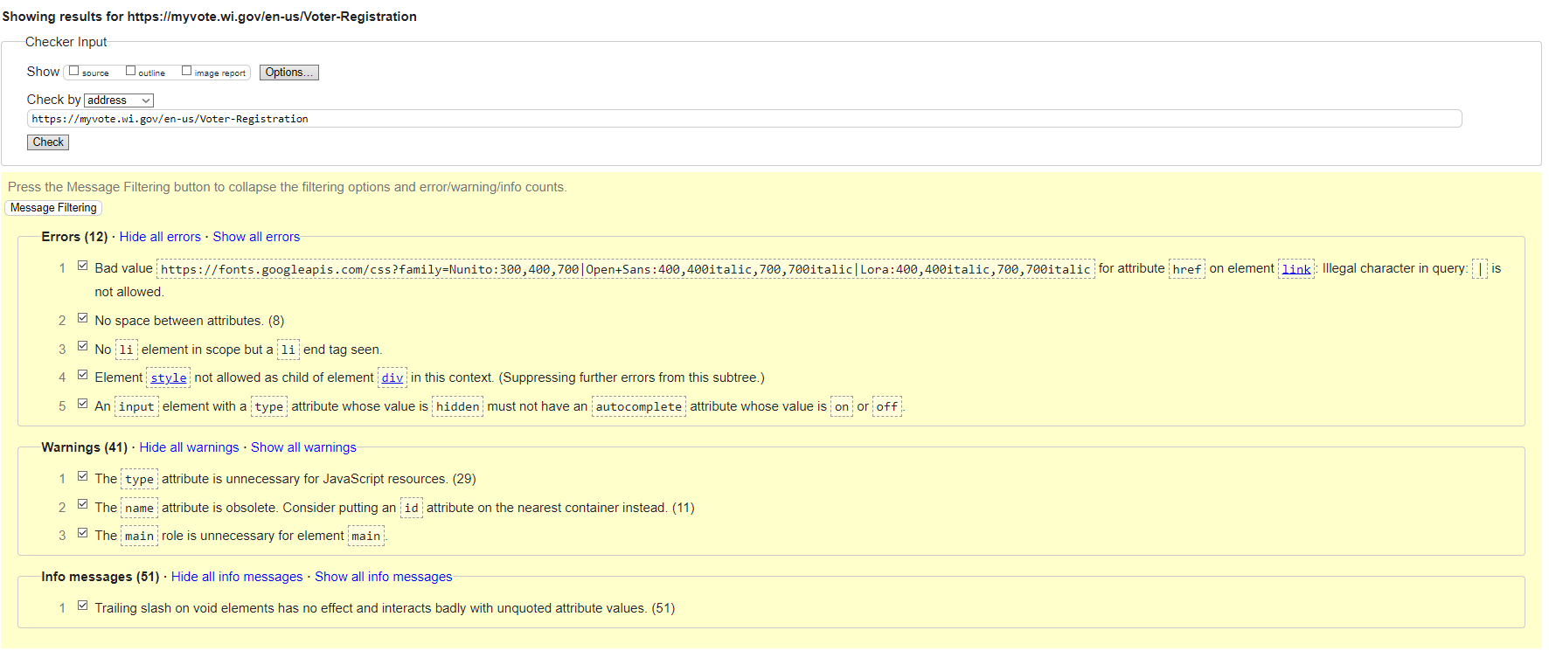Enable the image report checkbox

(x=186, y=71)
